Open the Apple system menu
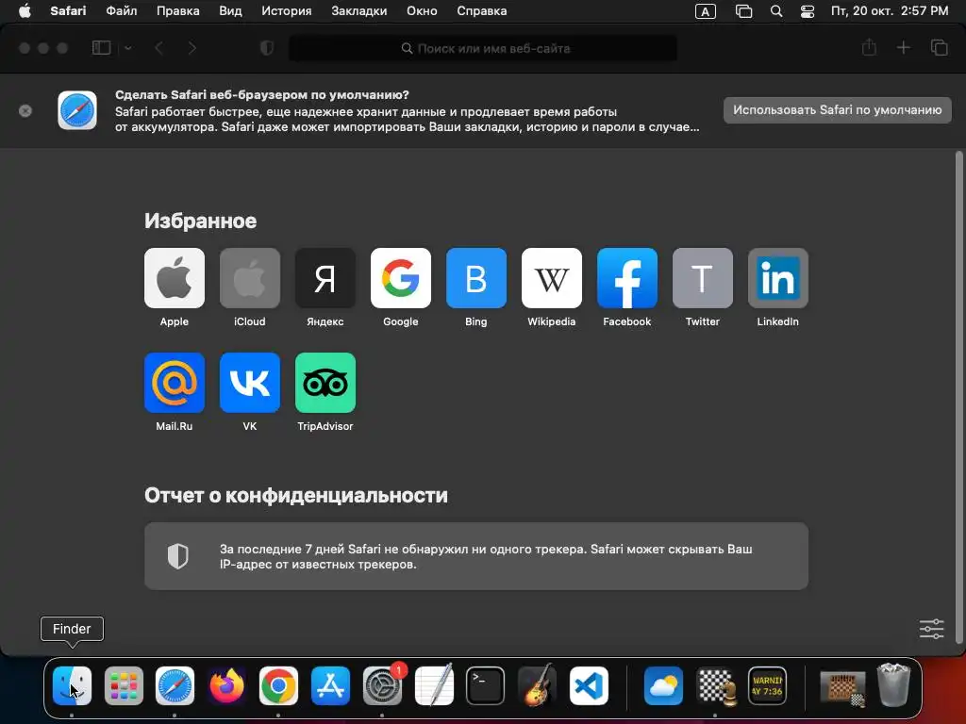 (x=25, y=10)
